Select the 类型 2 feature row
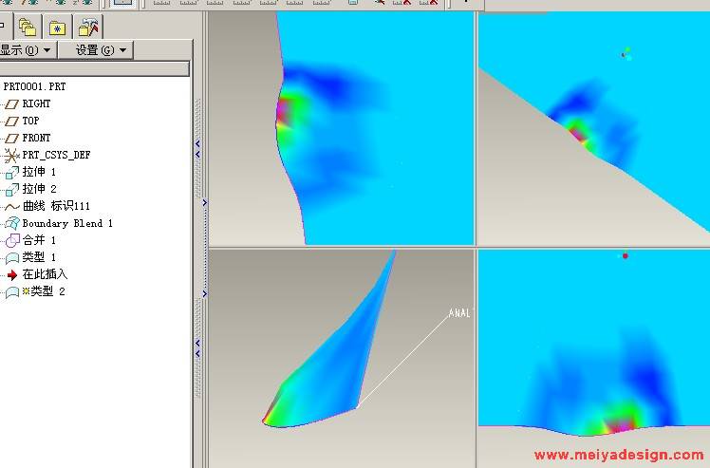710x468 pixels. pos(35,291)
